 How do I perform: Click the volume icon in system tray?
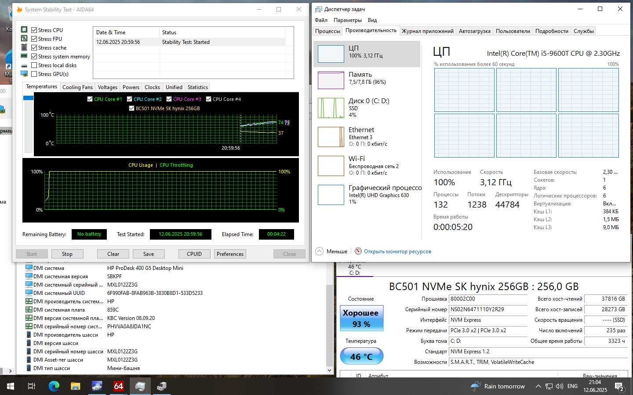click(559, 386)
